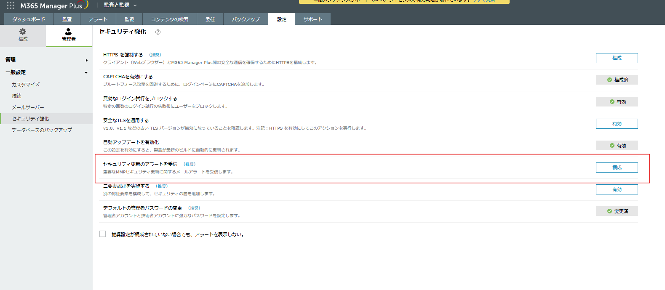Click 変更済 status for デフォルトの管理者パスワードの変更

(x=617, y=211)
